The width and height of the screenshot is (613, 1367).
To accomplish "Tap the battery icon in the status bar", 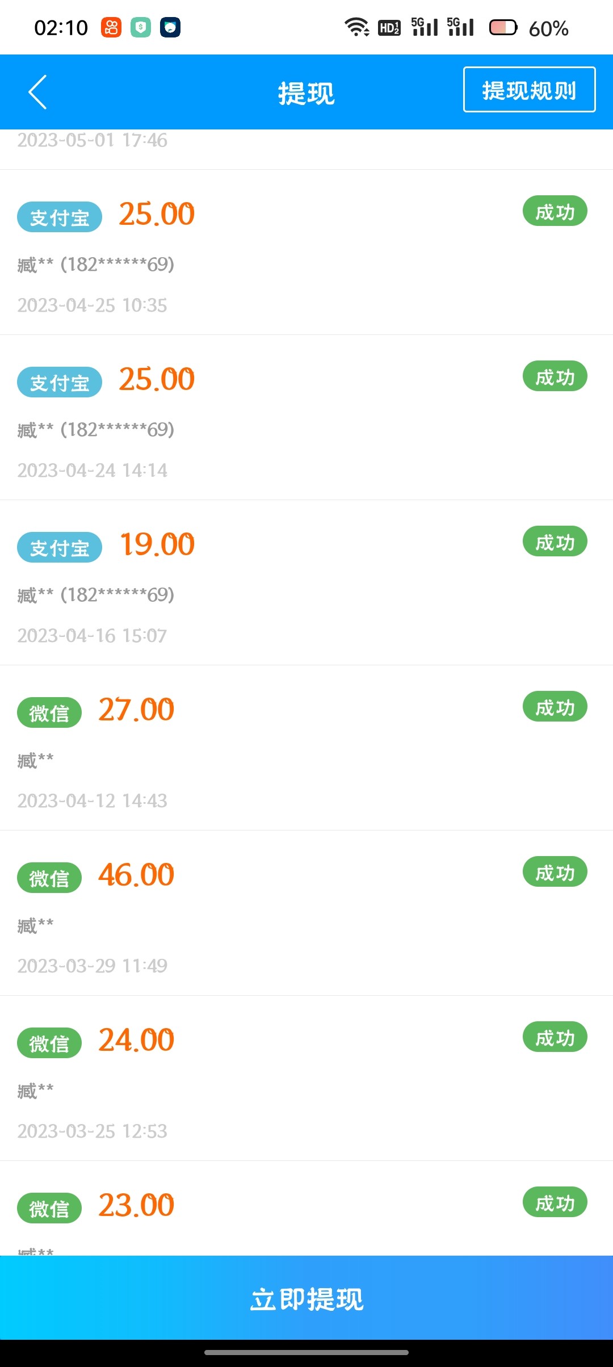I will pos(503,27).
